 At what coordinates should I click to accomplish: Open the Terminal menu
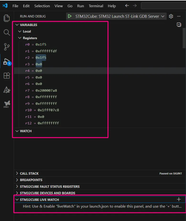coord(96,6)
